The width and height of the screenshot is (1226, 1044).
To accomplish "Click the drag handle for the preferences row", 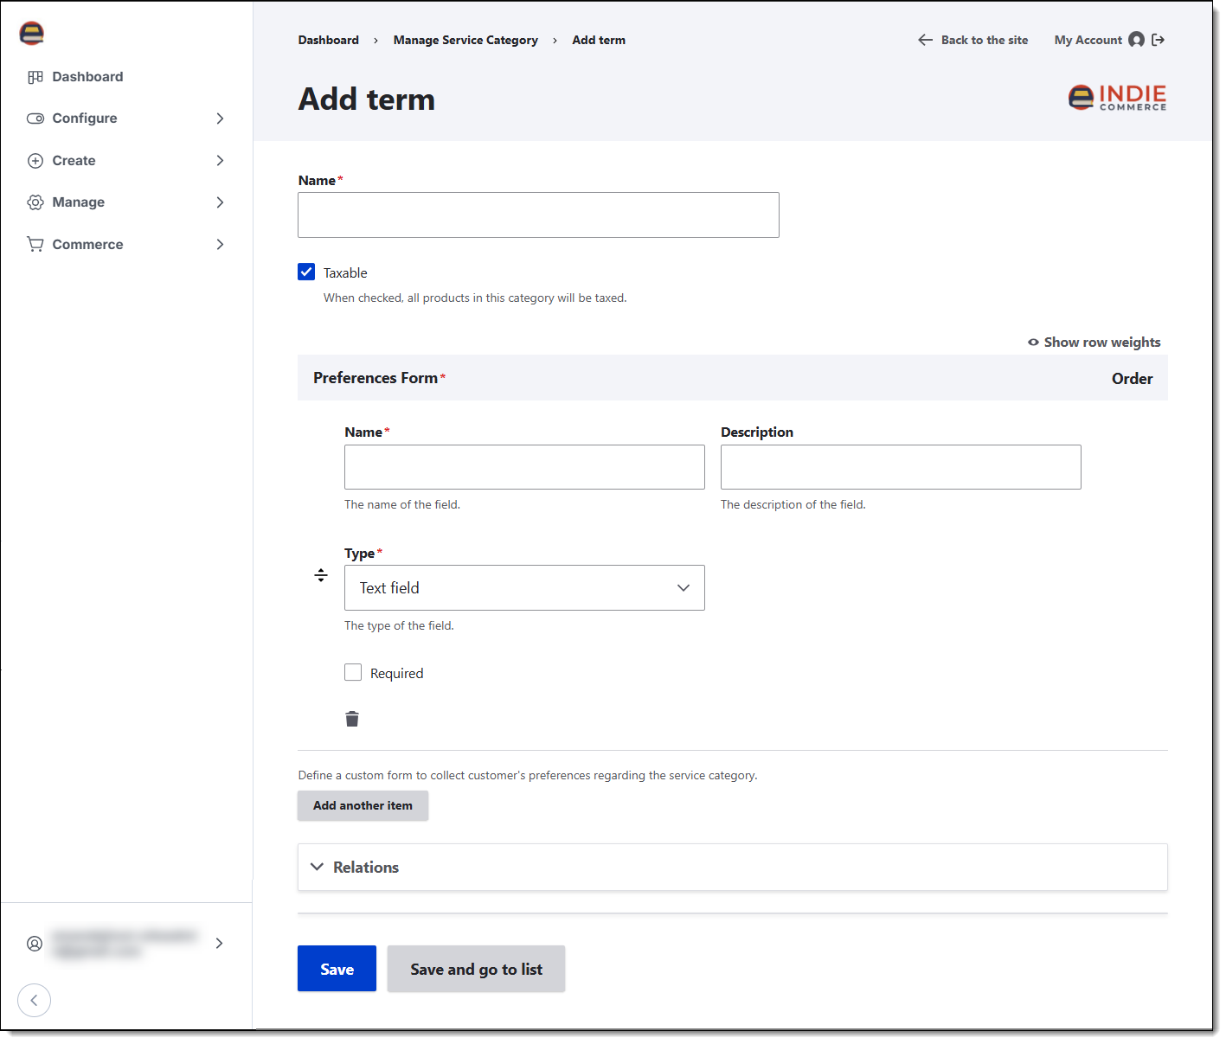I will tap(321, 575).
